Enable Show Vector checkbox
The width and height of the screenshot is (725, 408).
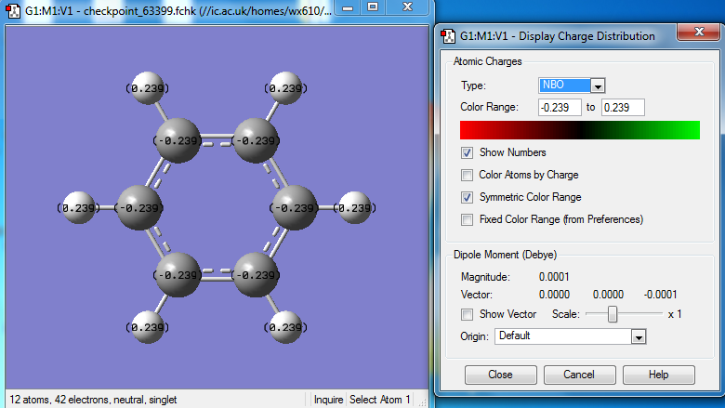click(x=467, y=315)
